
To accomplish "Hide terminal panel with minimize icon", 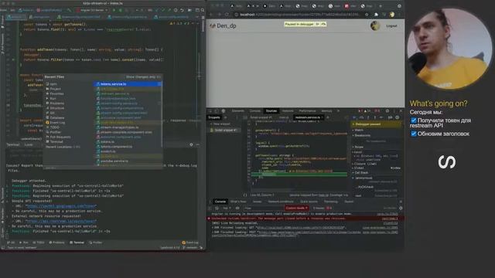I will [198, 144].
